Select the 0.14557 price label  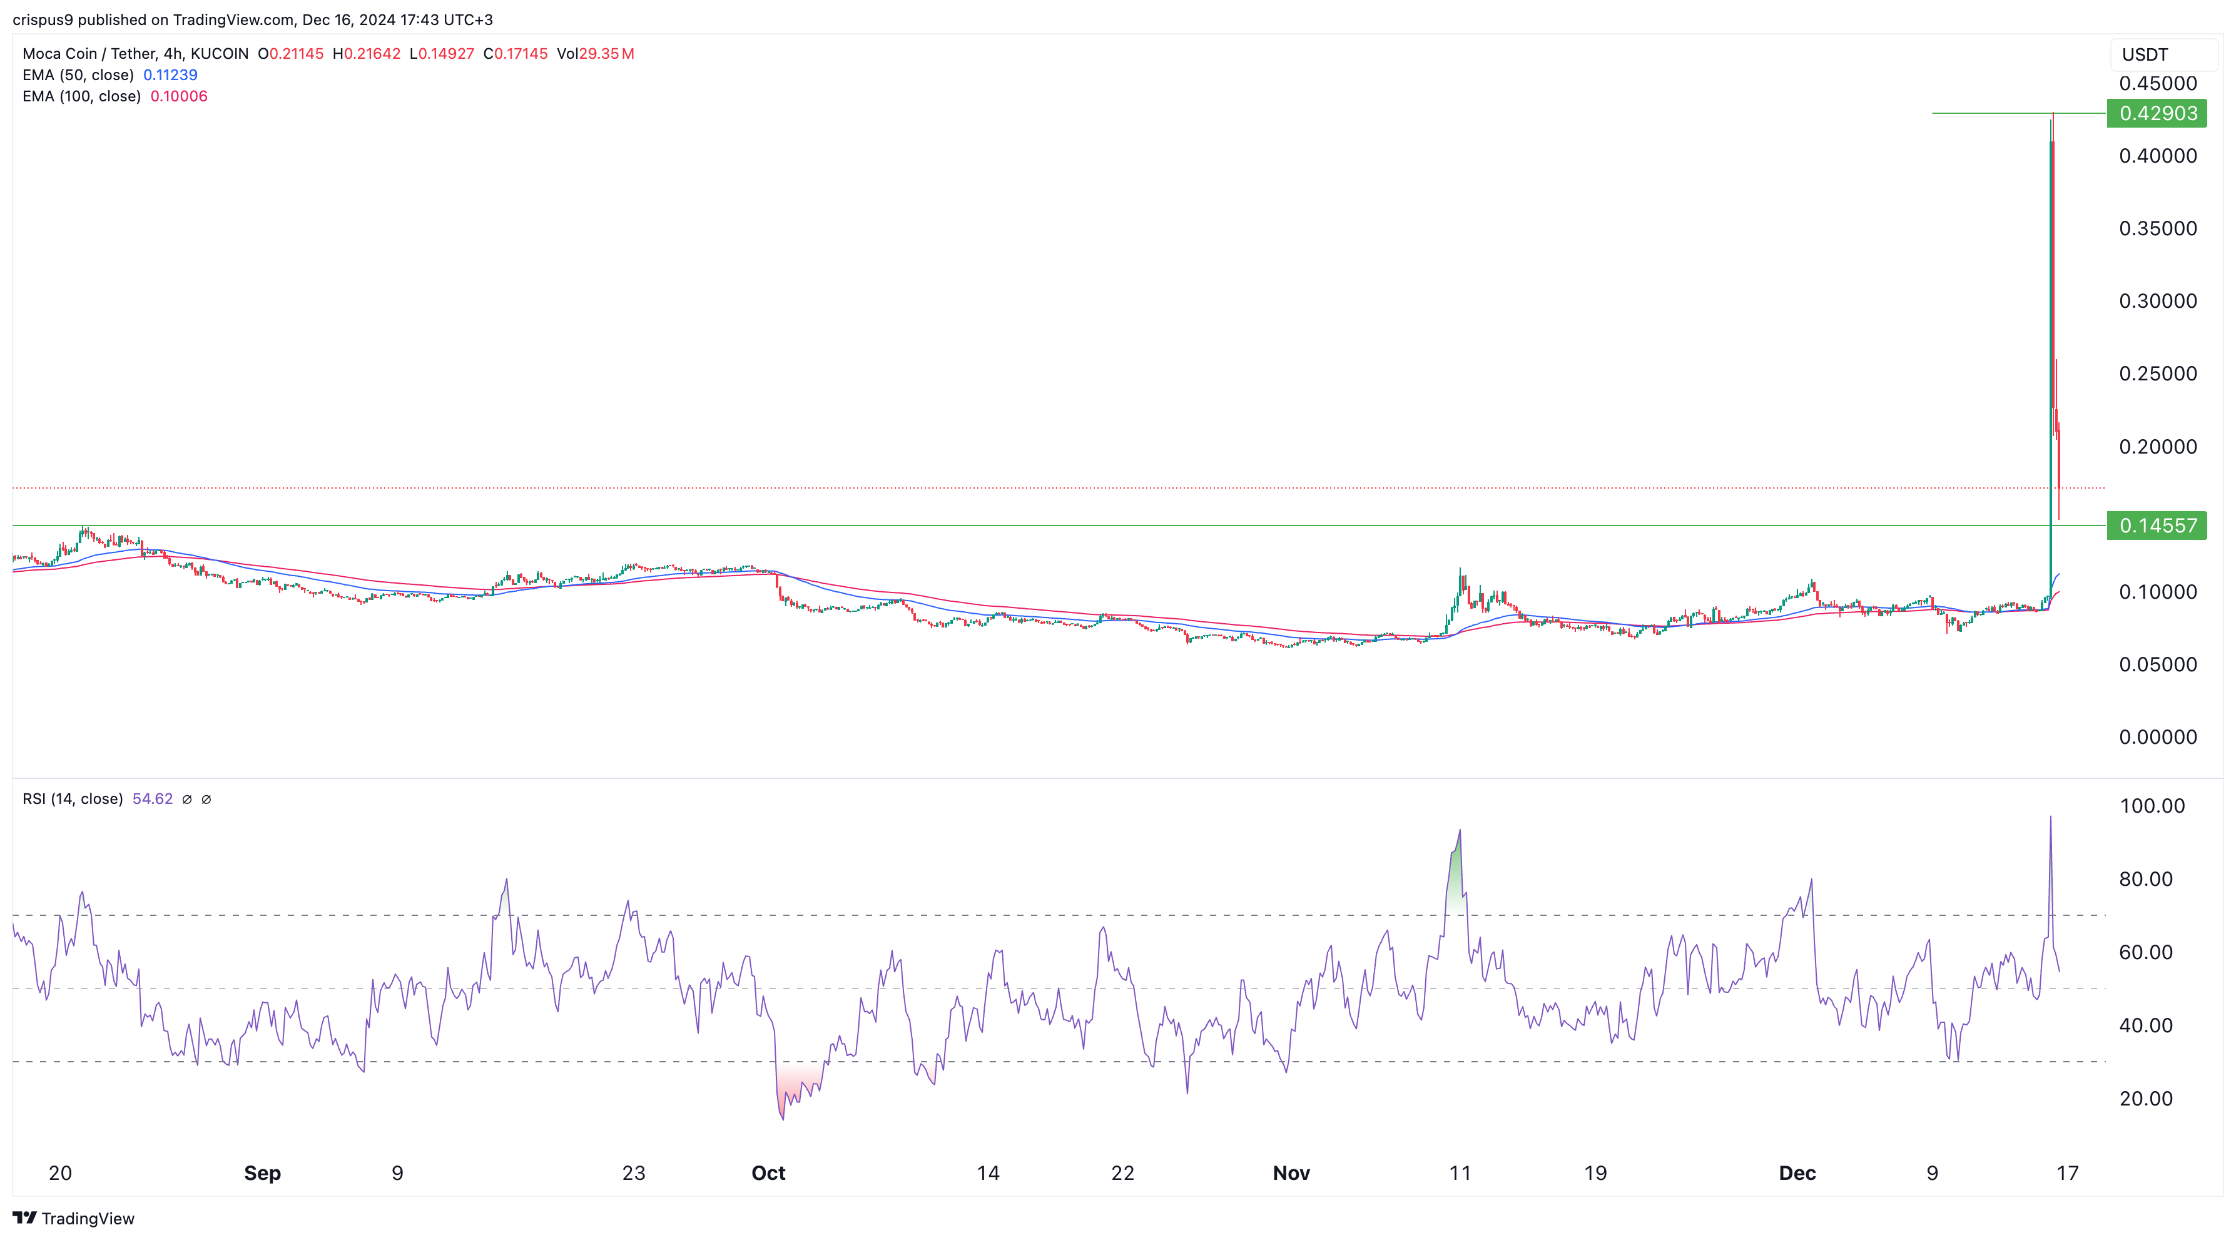click(2157, 526)
